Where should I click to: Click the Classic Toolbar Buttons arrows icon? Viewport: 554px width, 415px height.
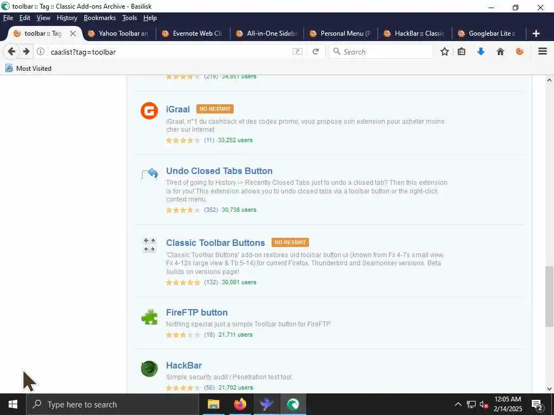point(149,245)
